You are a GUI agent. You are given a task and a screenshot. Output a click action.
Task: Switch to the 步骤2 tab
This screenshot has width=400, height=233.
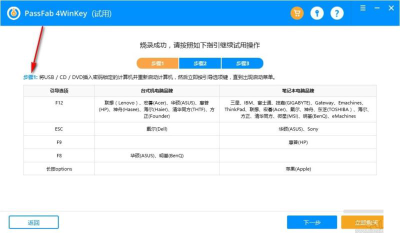coord(200,63)
